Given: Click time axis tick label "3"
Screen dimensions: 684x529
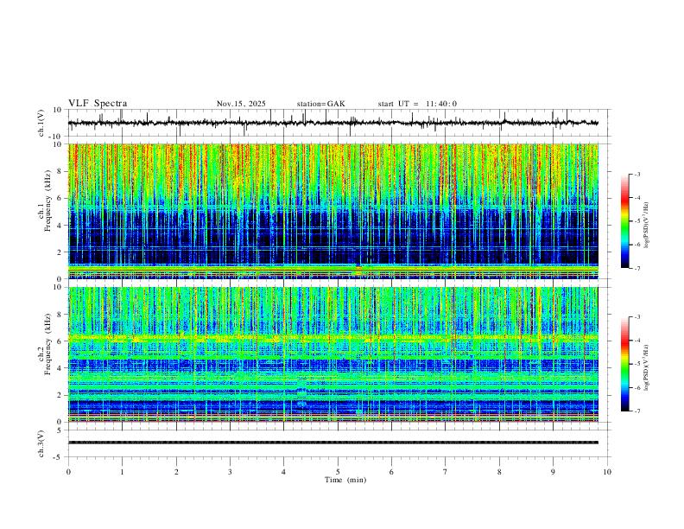Looking at the screenshot, I should pyautogui.click(x=230, y=472).
